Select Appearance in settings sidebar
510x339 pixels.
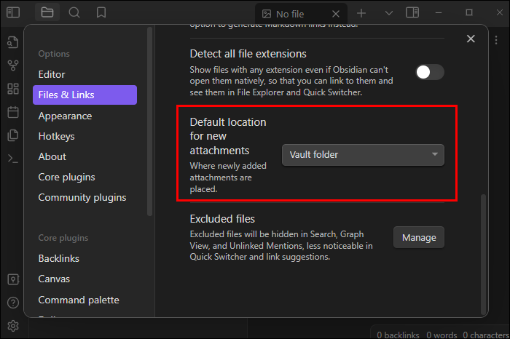65,116
